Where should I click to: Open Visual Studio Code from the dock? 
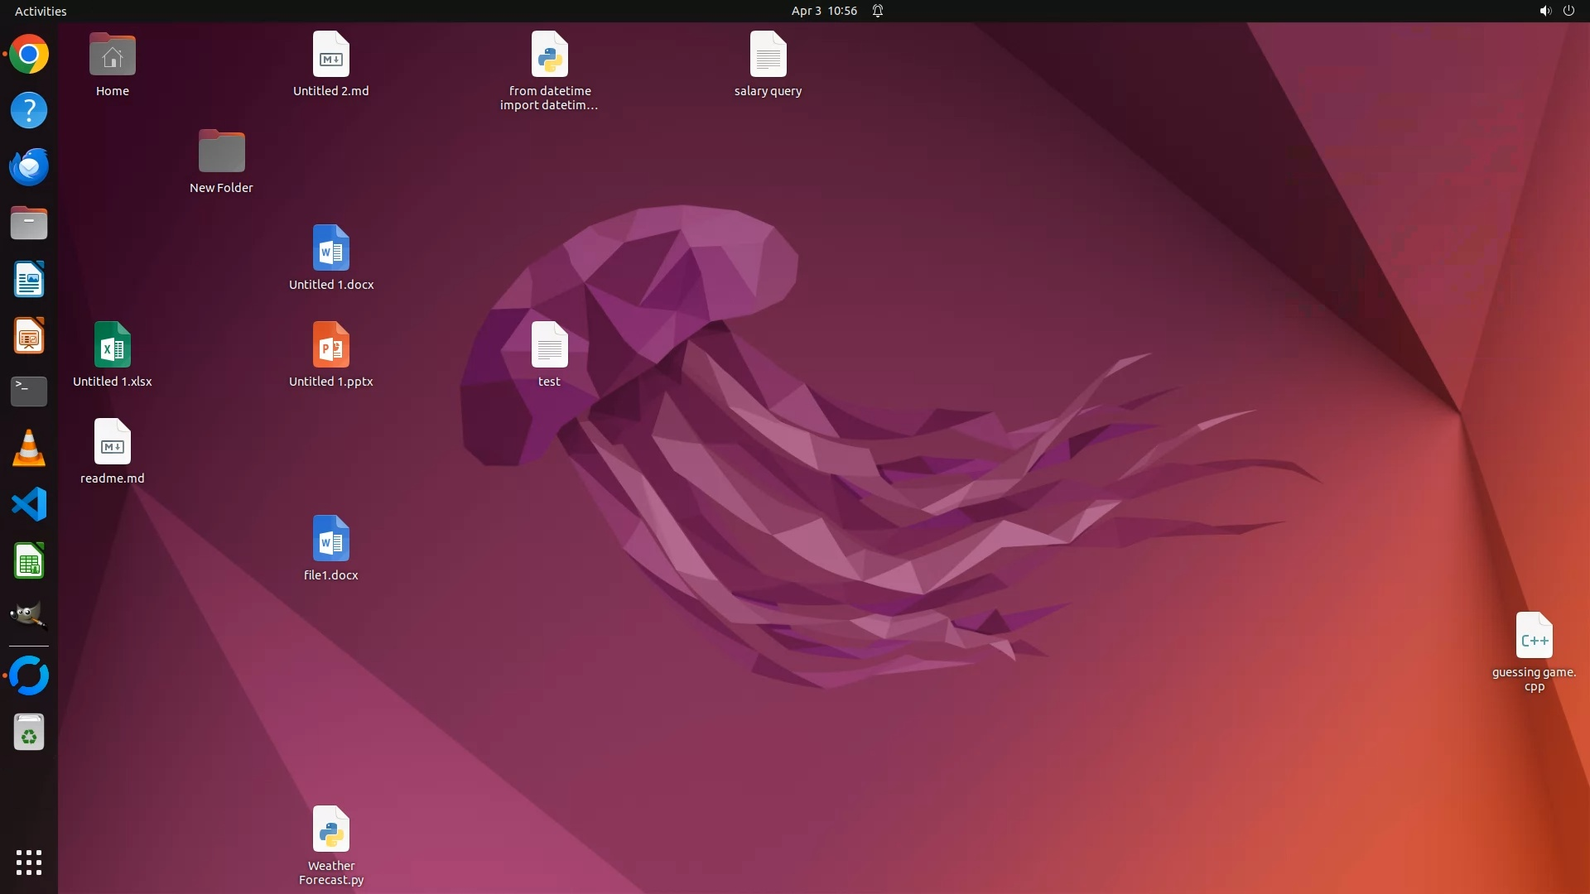click(29, 504)
